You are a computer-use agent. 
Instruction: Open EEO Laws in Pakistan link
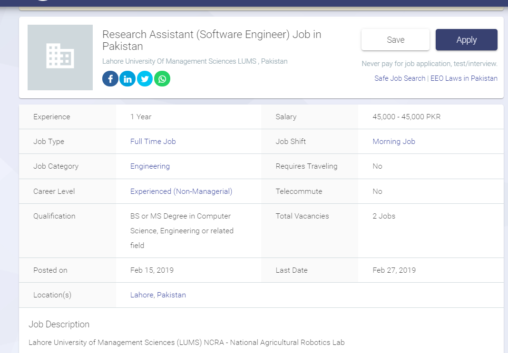coord(464,78)
